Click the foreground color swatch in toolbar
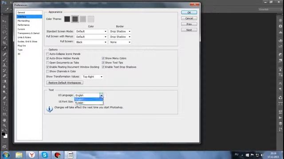The width and height of the screenshot is (284, 159). click(x=3, y=134)
